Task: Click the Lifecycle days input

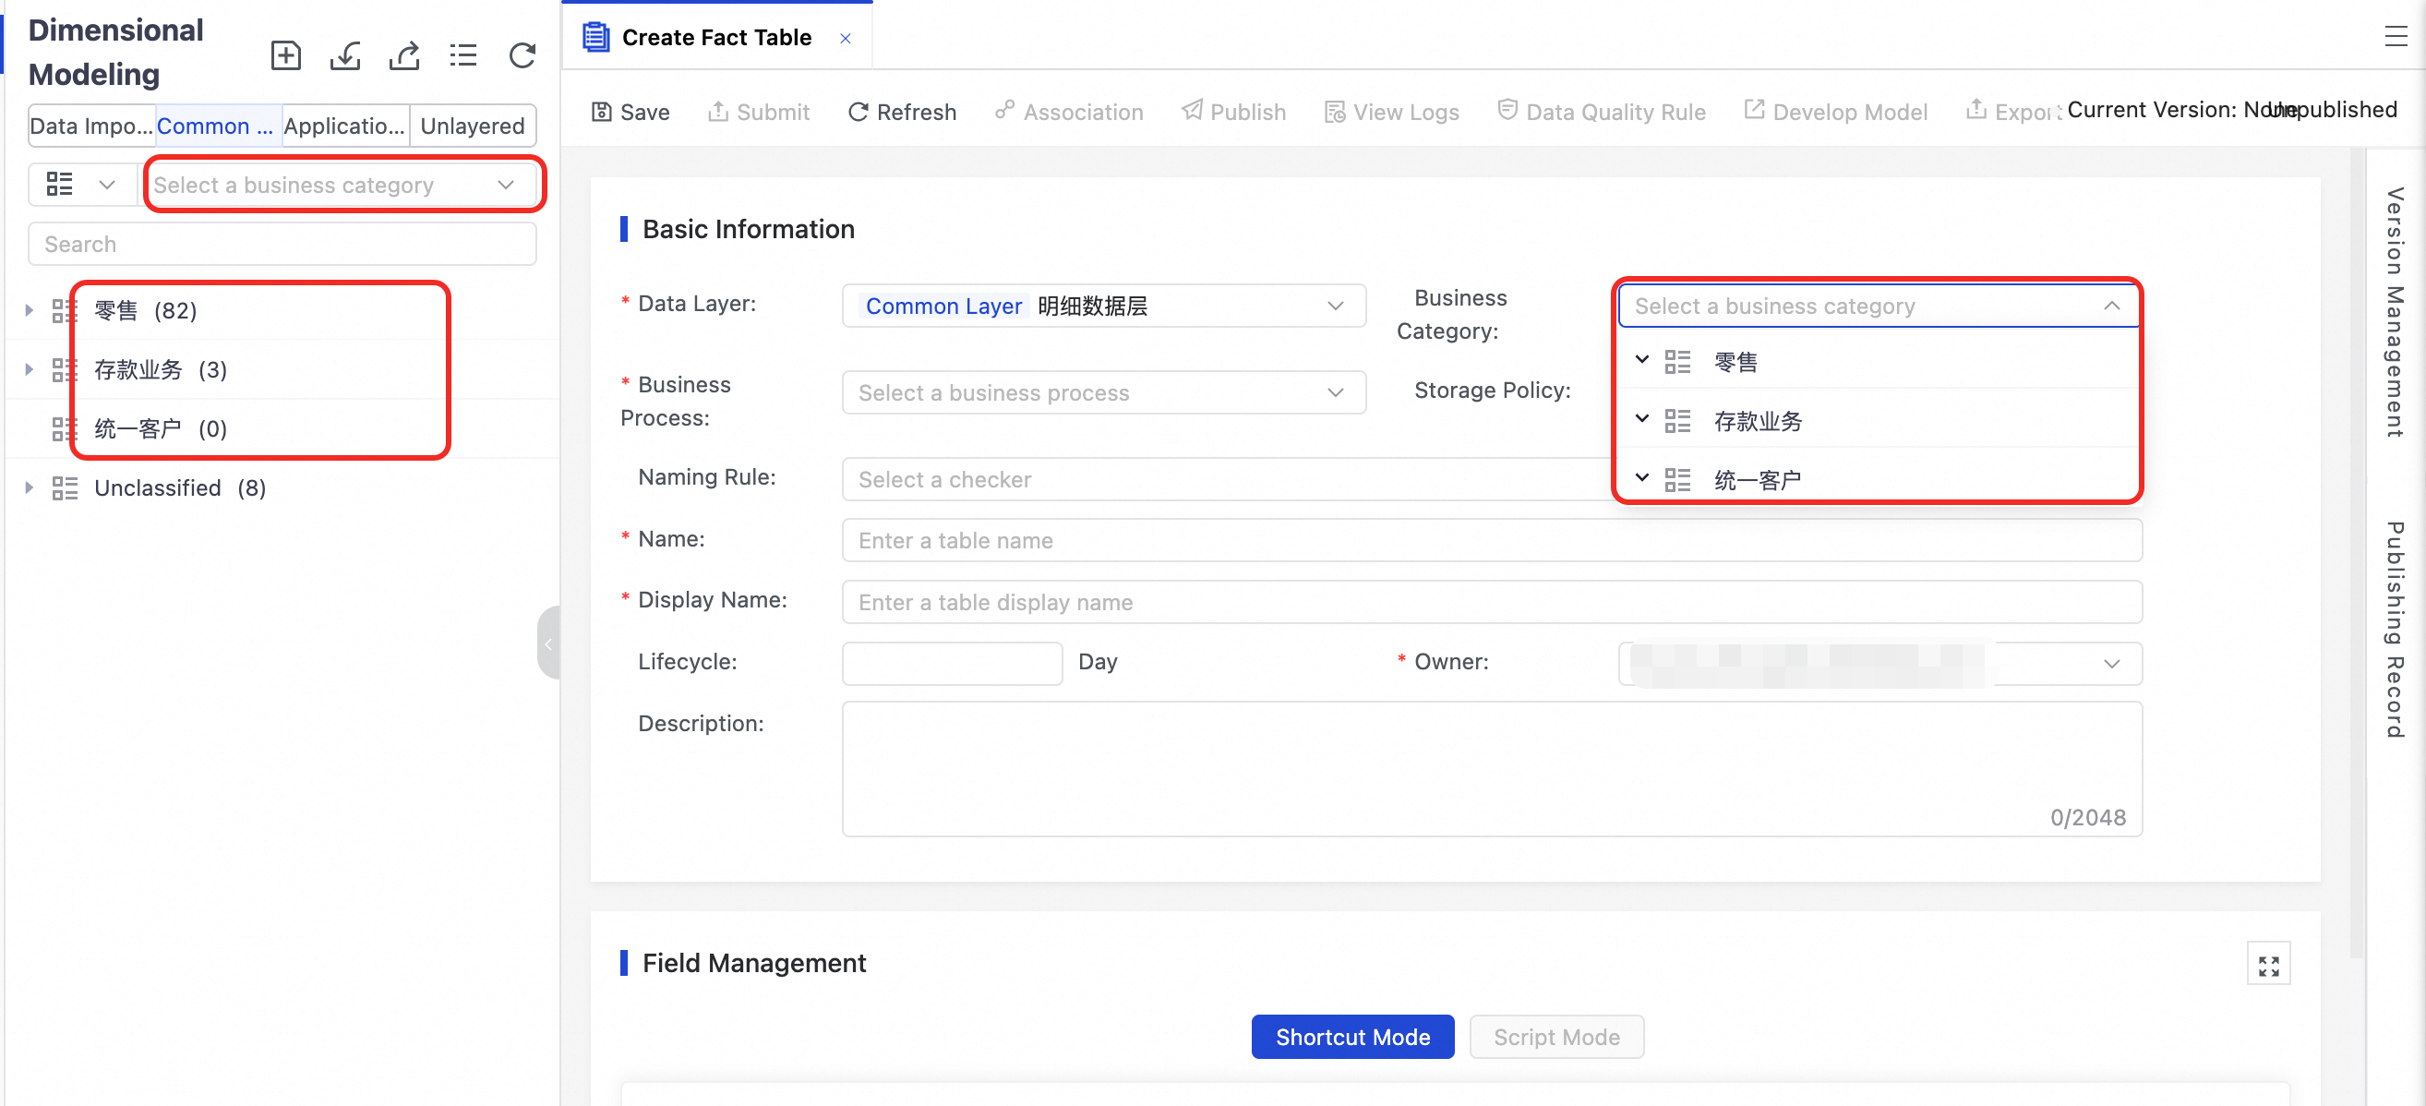Action: coord(951,663)
